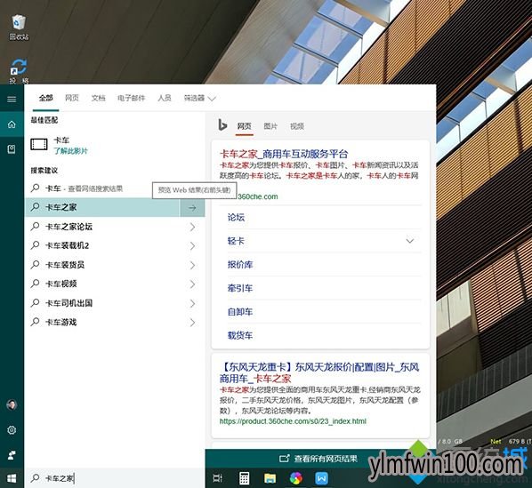Switch to the 网页 search filter tab
Image resolution: width=532 pixels, height=488 pixels.
point(72,99)
